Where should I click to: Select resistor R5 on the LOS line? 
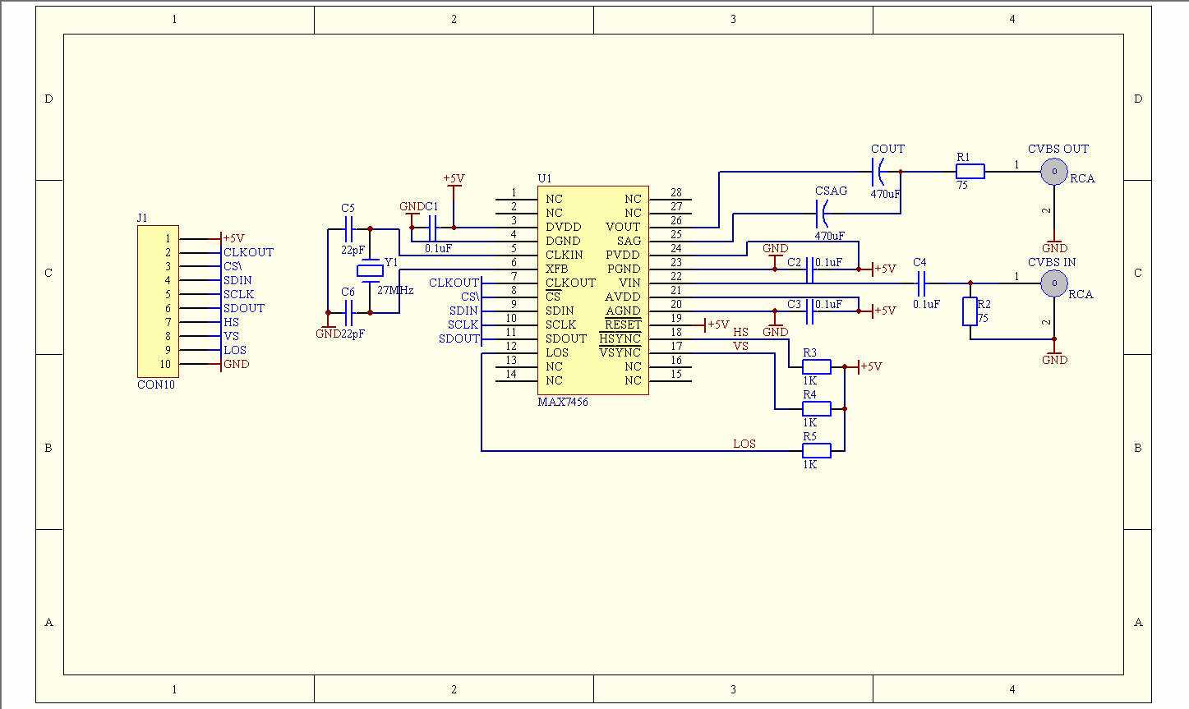coord(817,450)
